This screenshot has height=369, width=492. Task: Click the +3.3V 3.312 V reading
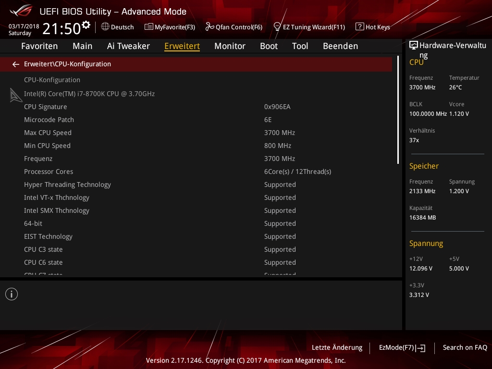click(x=419, y=295)
